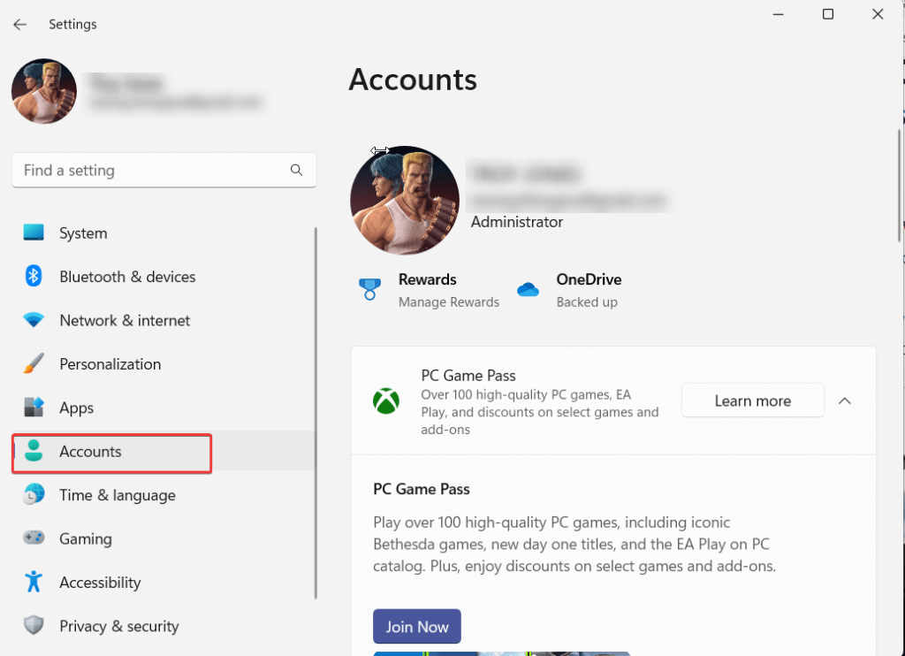The height and width of the screenshot is (656, 905).
Task: Open Manage Rewards link
Action: [x=448, y=302]
